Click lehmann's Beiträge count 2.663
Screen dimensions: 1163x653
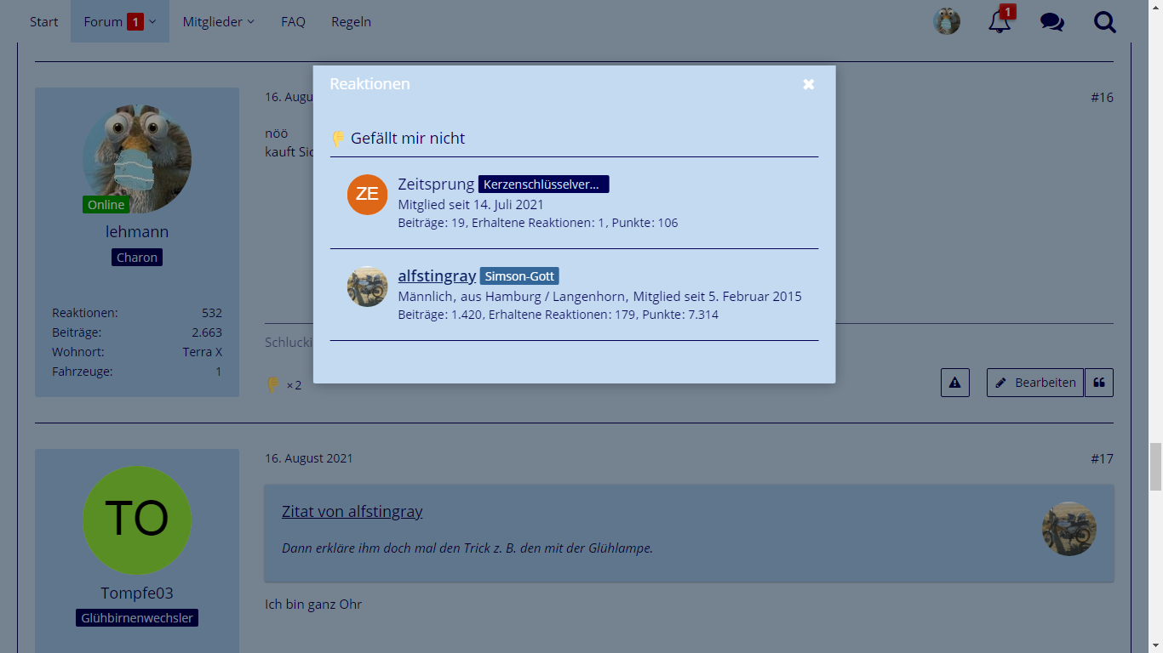(207, 332)
